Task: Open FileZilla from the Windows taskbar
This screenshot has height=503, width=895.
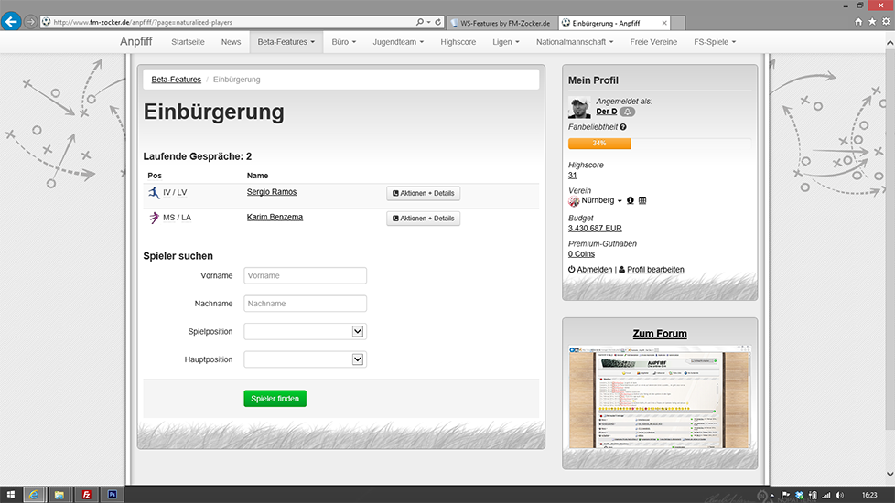Action: pyautogui.click(x=86, y=494)
